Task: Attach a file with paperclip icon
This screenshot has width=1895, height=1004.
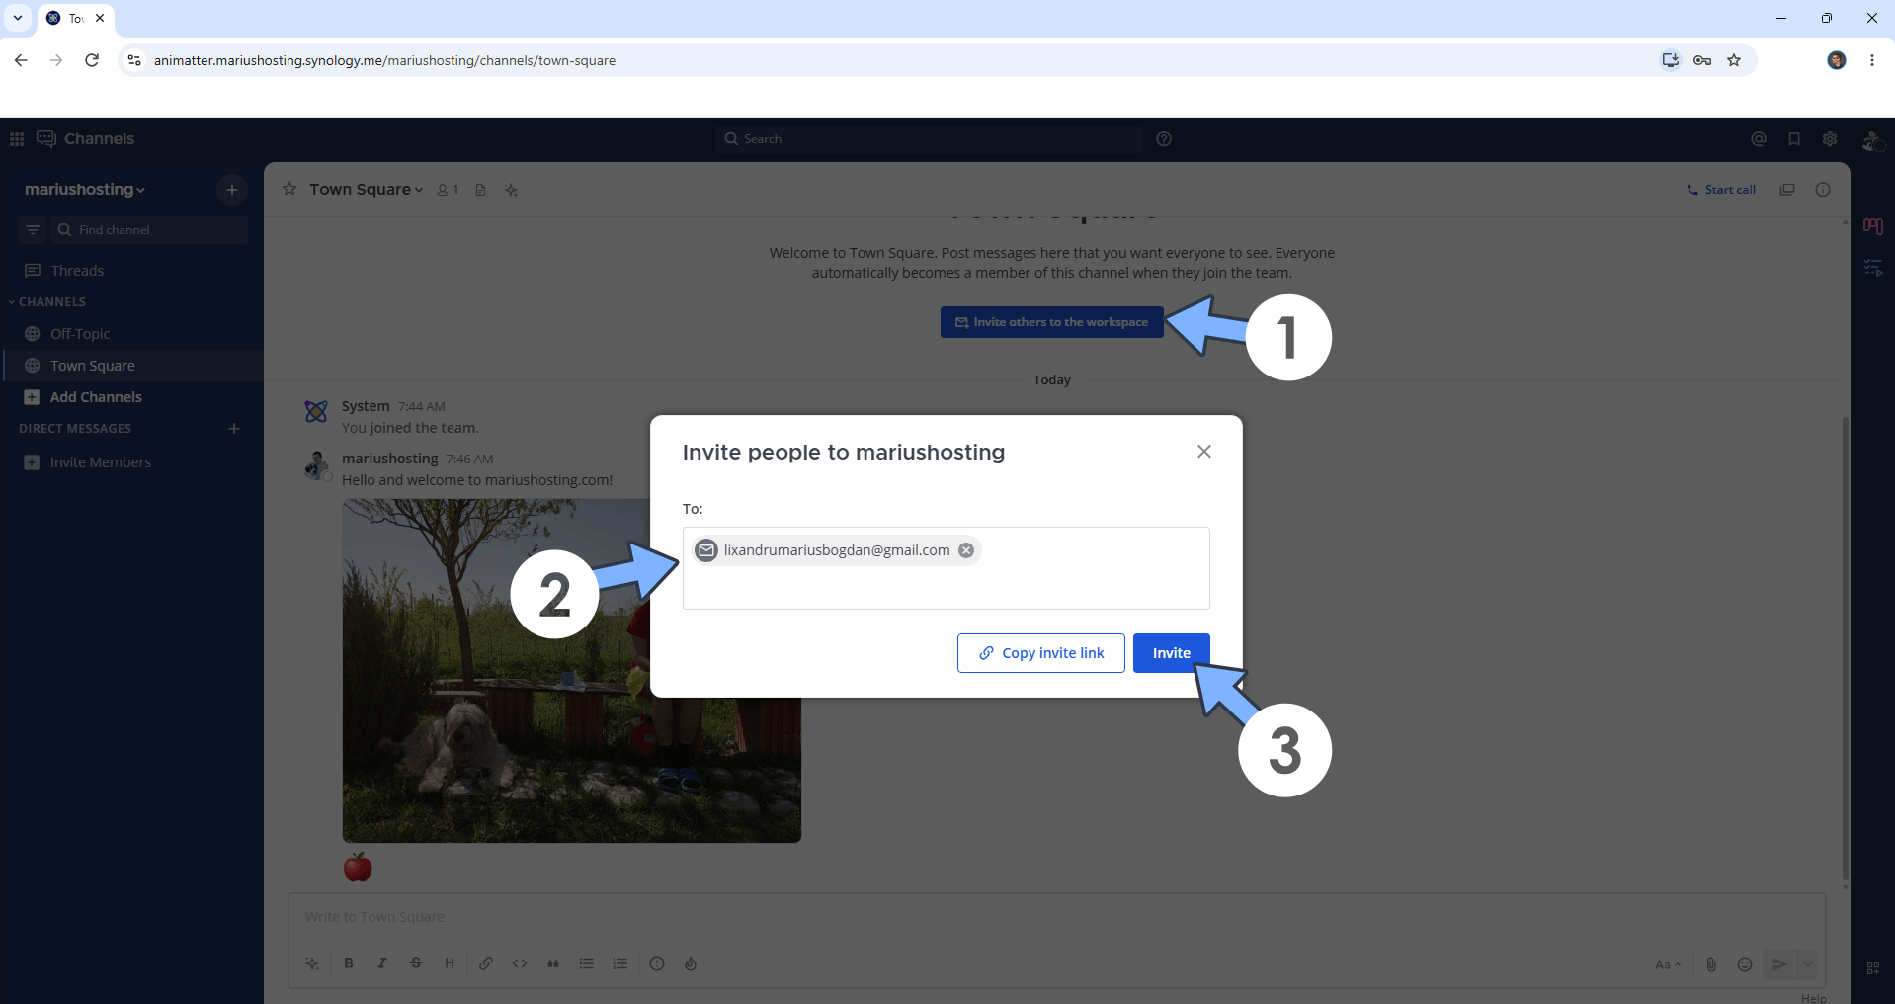Action: click(x=1711, y=964)
